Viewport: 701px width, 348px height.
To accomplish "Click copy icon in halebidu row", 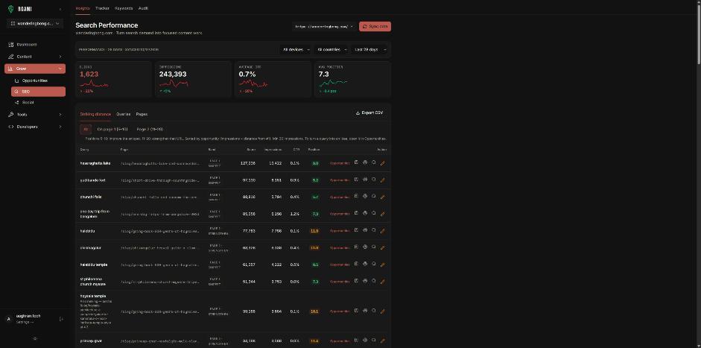I will coord(356,230).
